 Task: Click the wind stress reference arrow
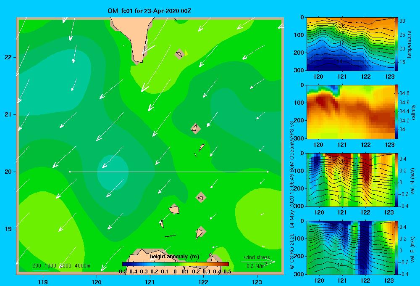[258, 262]
